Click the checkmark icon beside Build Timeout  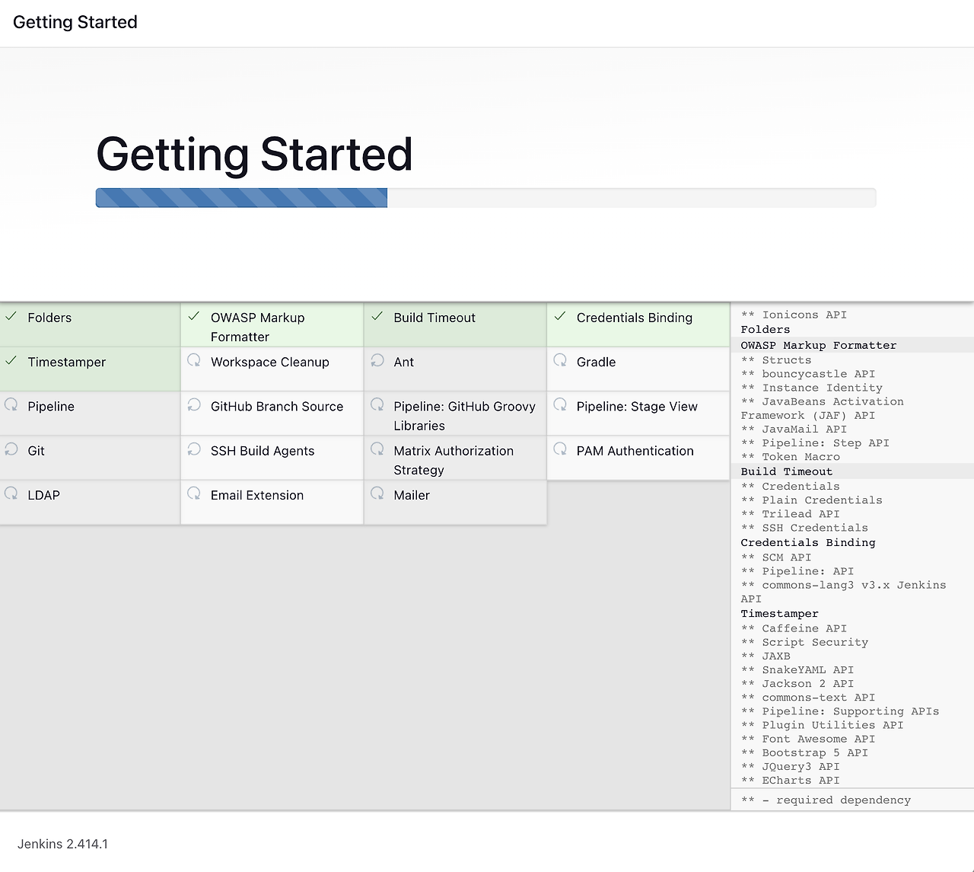pyautogui.click(x=377, y=316)
